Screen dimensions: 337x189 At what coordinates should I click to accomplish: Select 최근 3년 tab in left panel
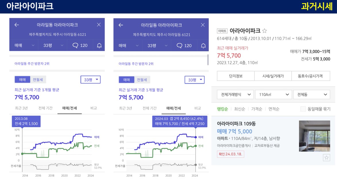[21, 108]
